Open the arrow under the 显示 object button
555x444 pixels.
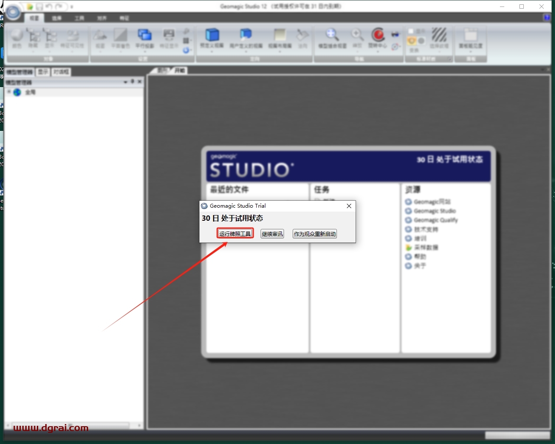[50, 52]
